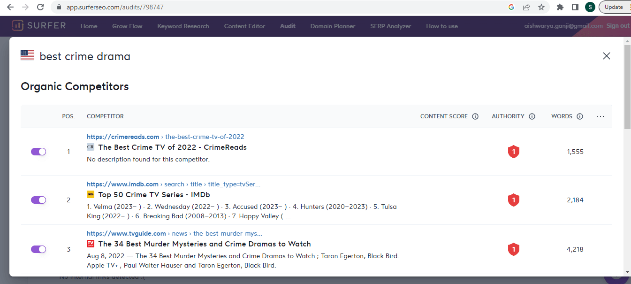Screen dimensions: 631x284
Task: Open SERP Analyzer
Action: click(390, 26)
